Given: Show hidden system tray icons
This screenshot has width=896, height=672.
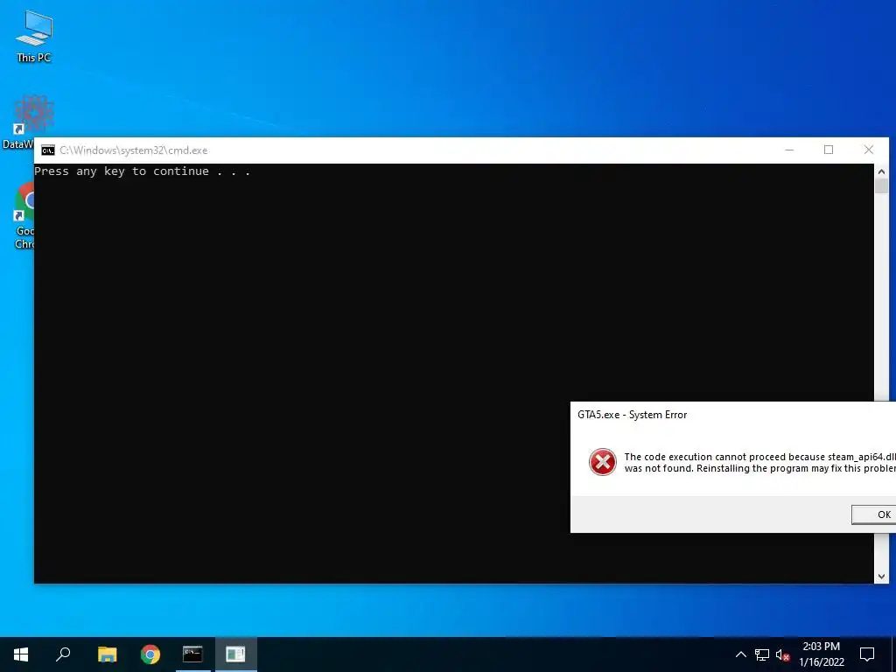Looking at the screenshot, I should click(740, 654).
